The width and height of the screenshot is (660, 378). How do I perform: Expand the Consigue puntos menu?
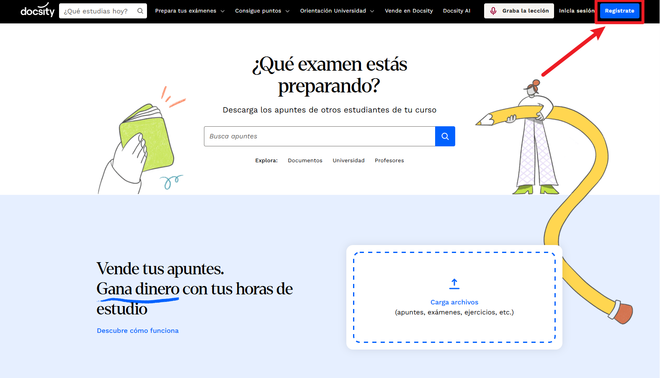click(262, 11)
